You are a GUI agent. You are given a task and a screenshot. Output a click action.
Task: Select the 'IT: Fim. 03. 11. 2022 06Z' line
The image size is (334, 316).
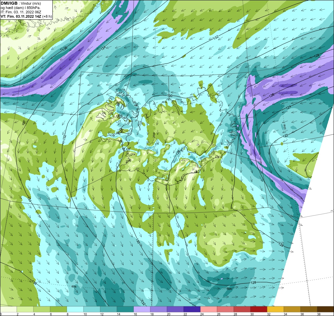click(x=21, y=12)
